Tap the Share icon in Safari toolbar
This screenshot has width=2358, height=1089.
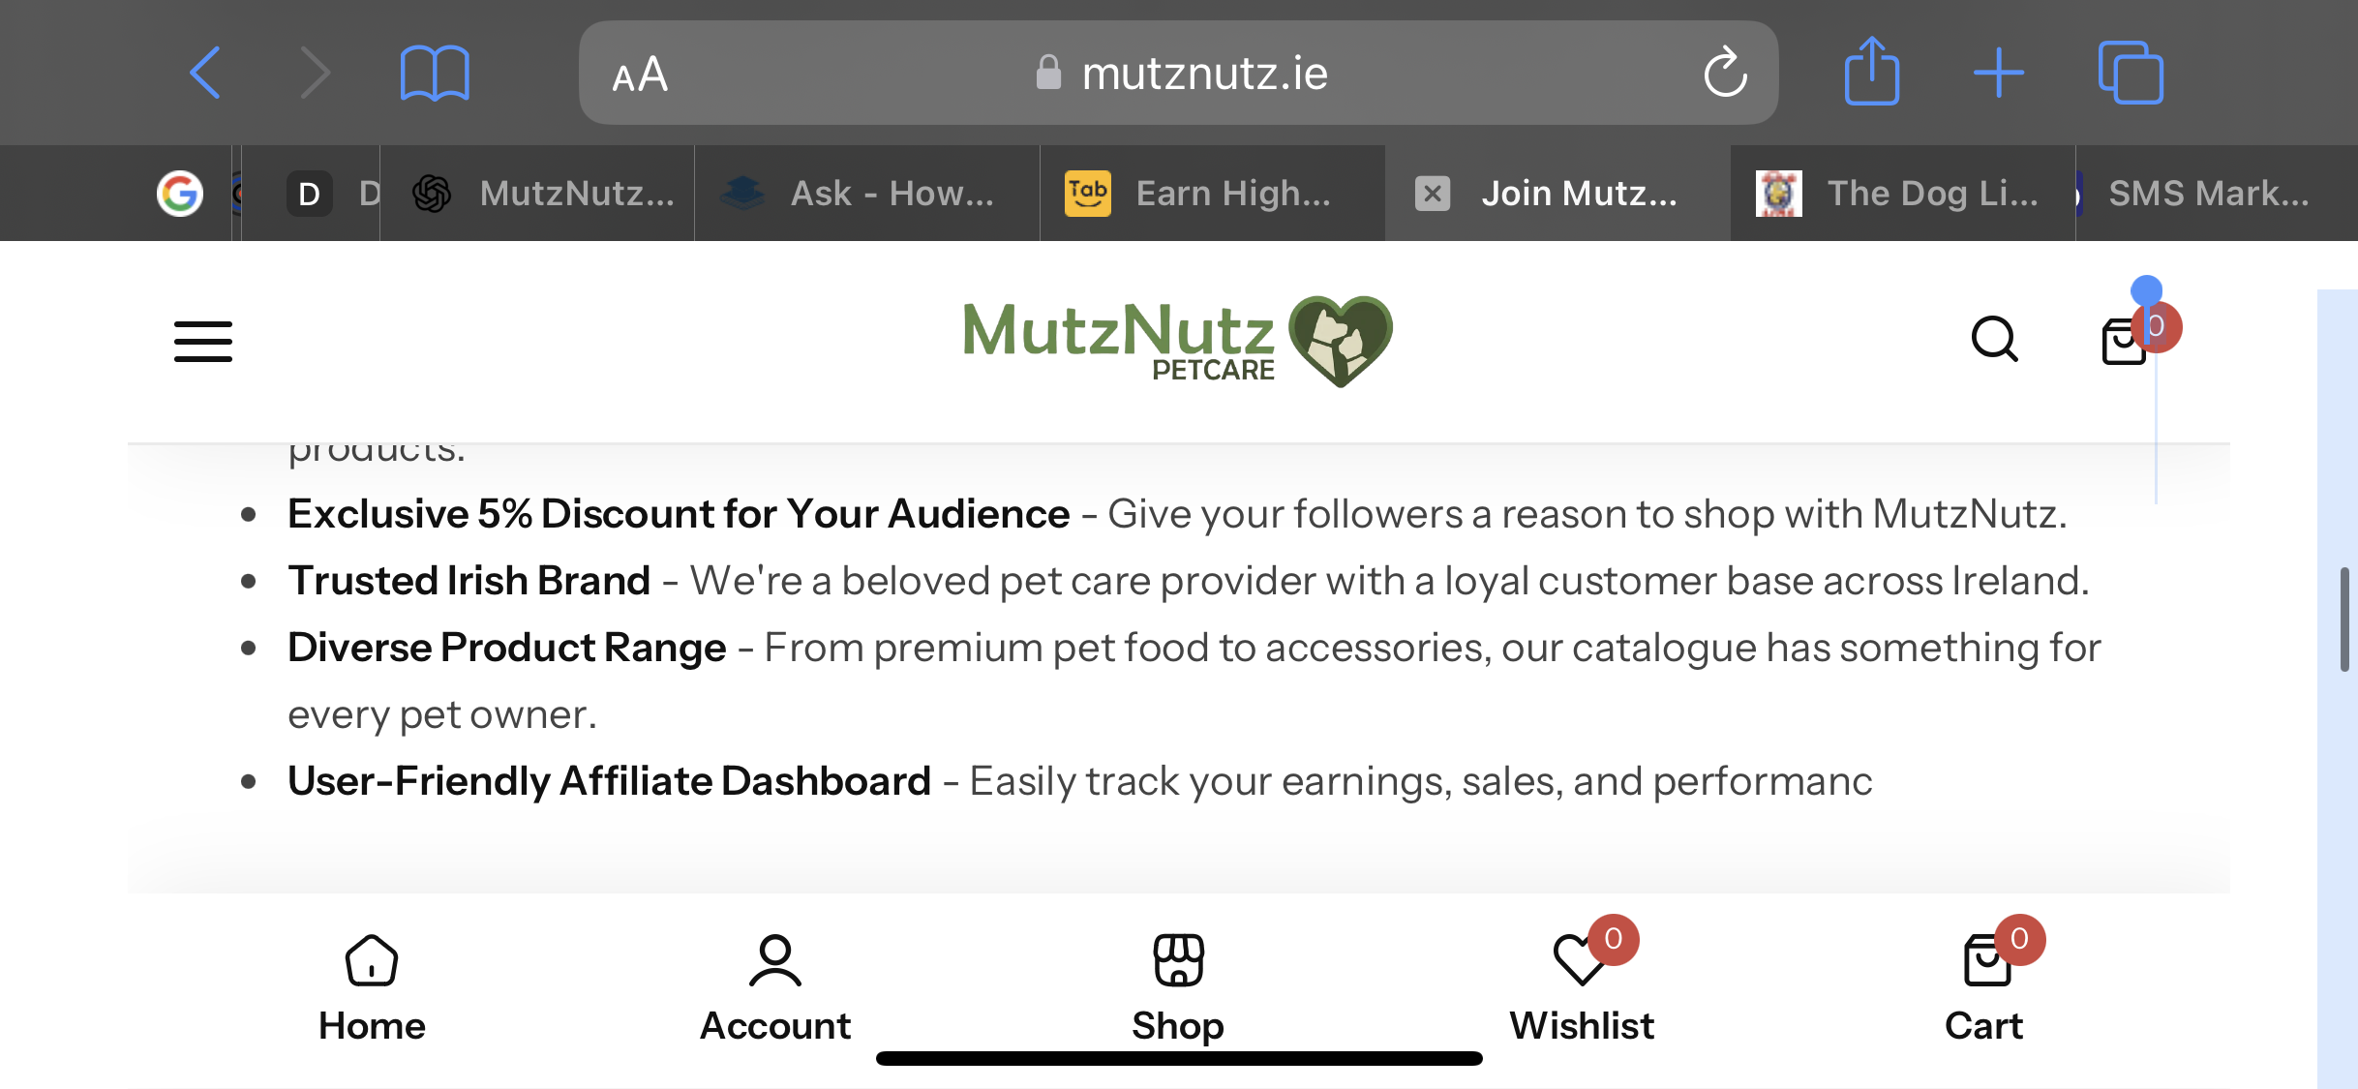click(1872, 71)
